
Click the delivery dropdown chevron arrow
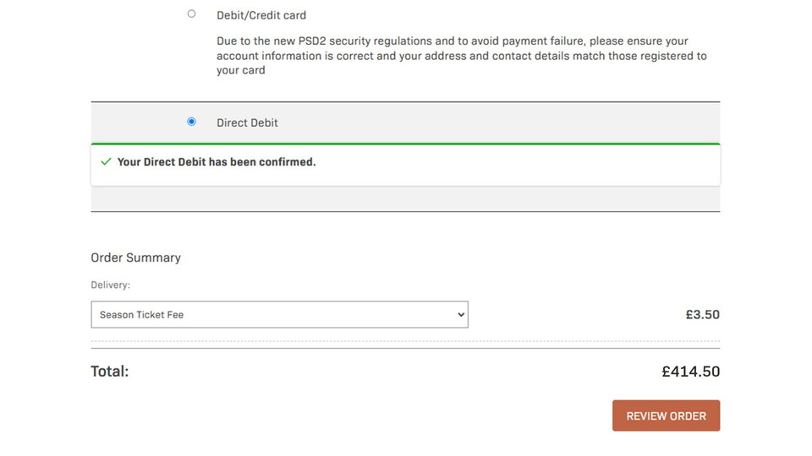(x=461, y=314)
